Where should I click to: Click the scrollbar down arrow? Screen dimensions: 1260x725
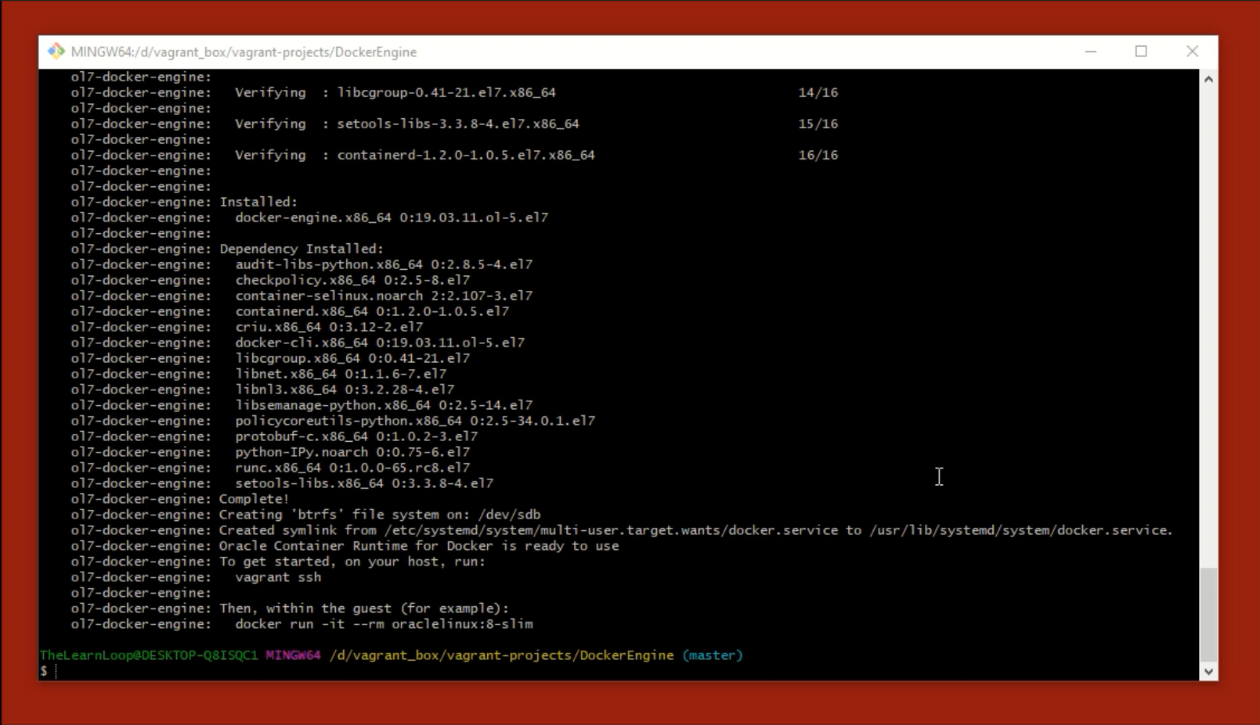pos(1208,671)
